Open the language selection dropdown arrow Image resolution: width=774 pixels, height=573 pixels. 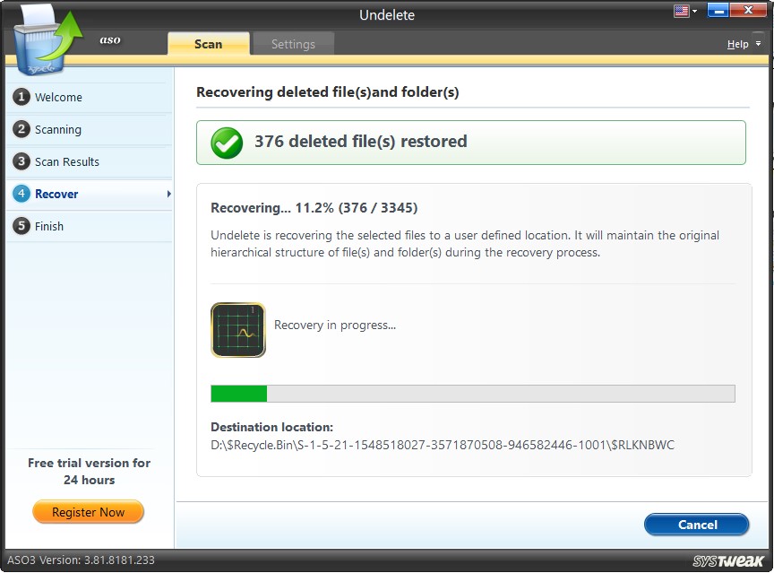click(692, 10)
